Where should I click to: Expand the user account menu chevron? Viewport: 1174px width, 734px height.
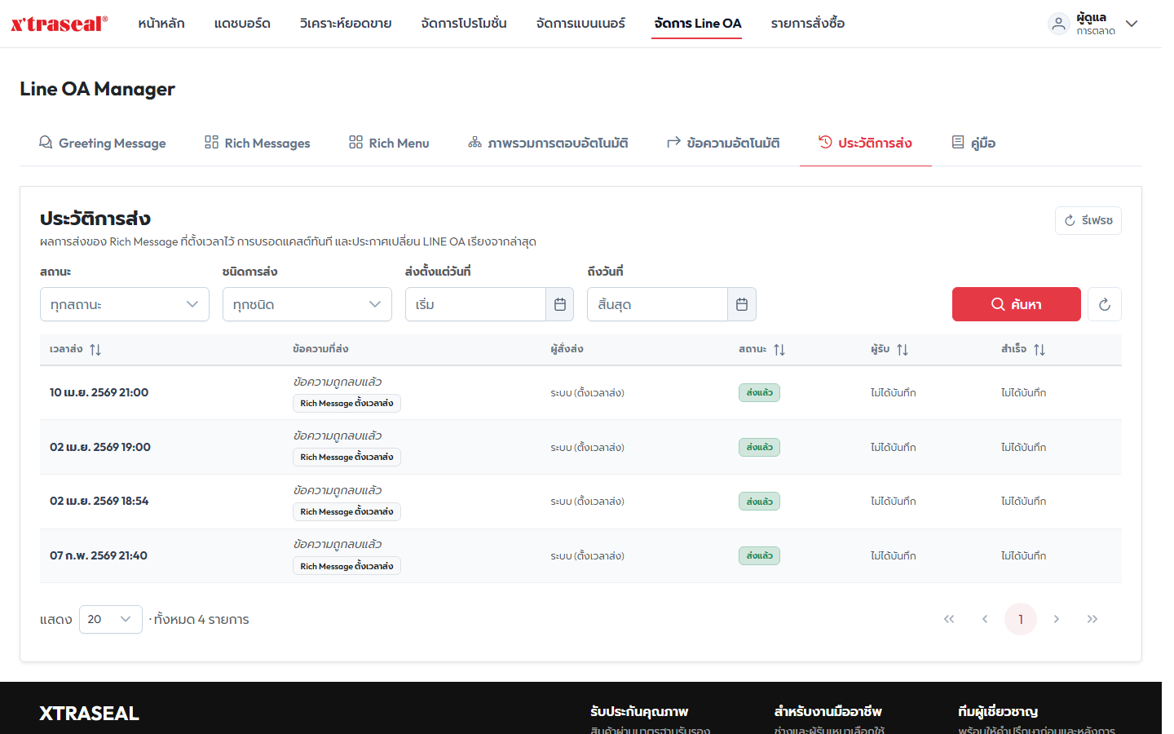(1132, 24)
